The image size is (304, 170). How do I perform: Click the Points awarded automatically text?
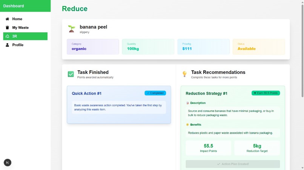pyautogui.click(x=95, y=77)
